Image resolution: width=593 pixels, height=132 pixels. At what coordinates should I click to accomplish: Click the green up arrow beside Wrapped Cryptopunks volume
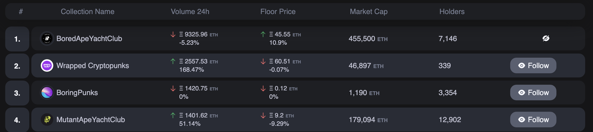point(173,61)
